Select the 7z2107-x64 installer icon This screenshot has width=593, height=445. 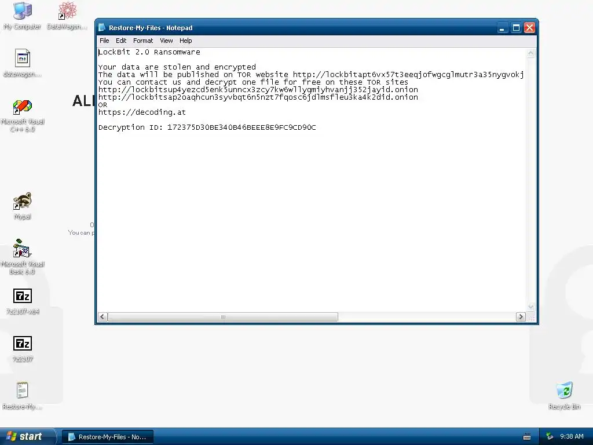(23, 301)
